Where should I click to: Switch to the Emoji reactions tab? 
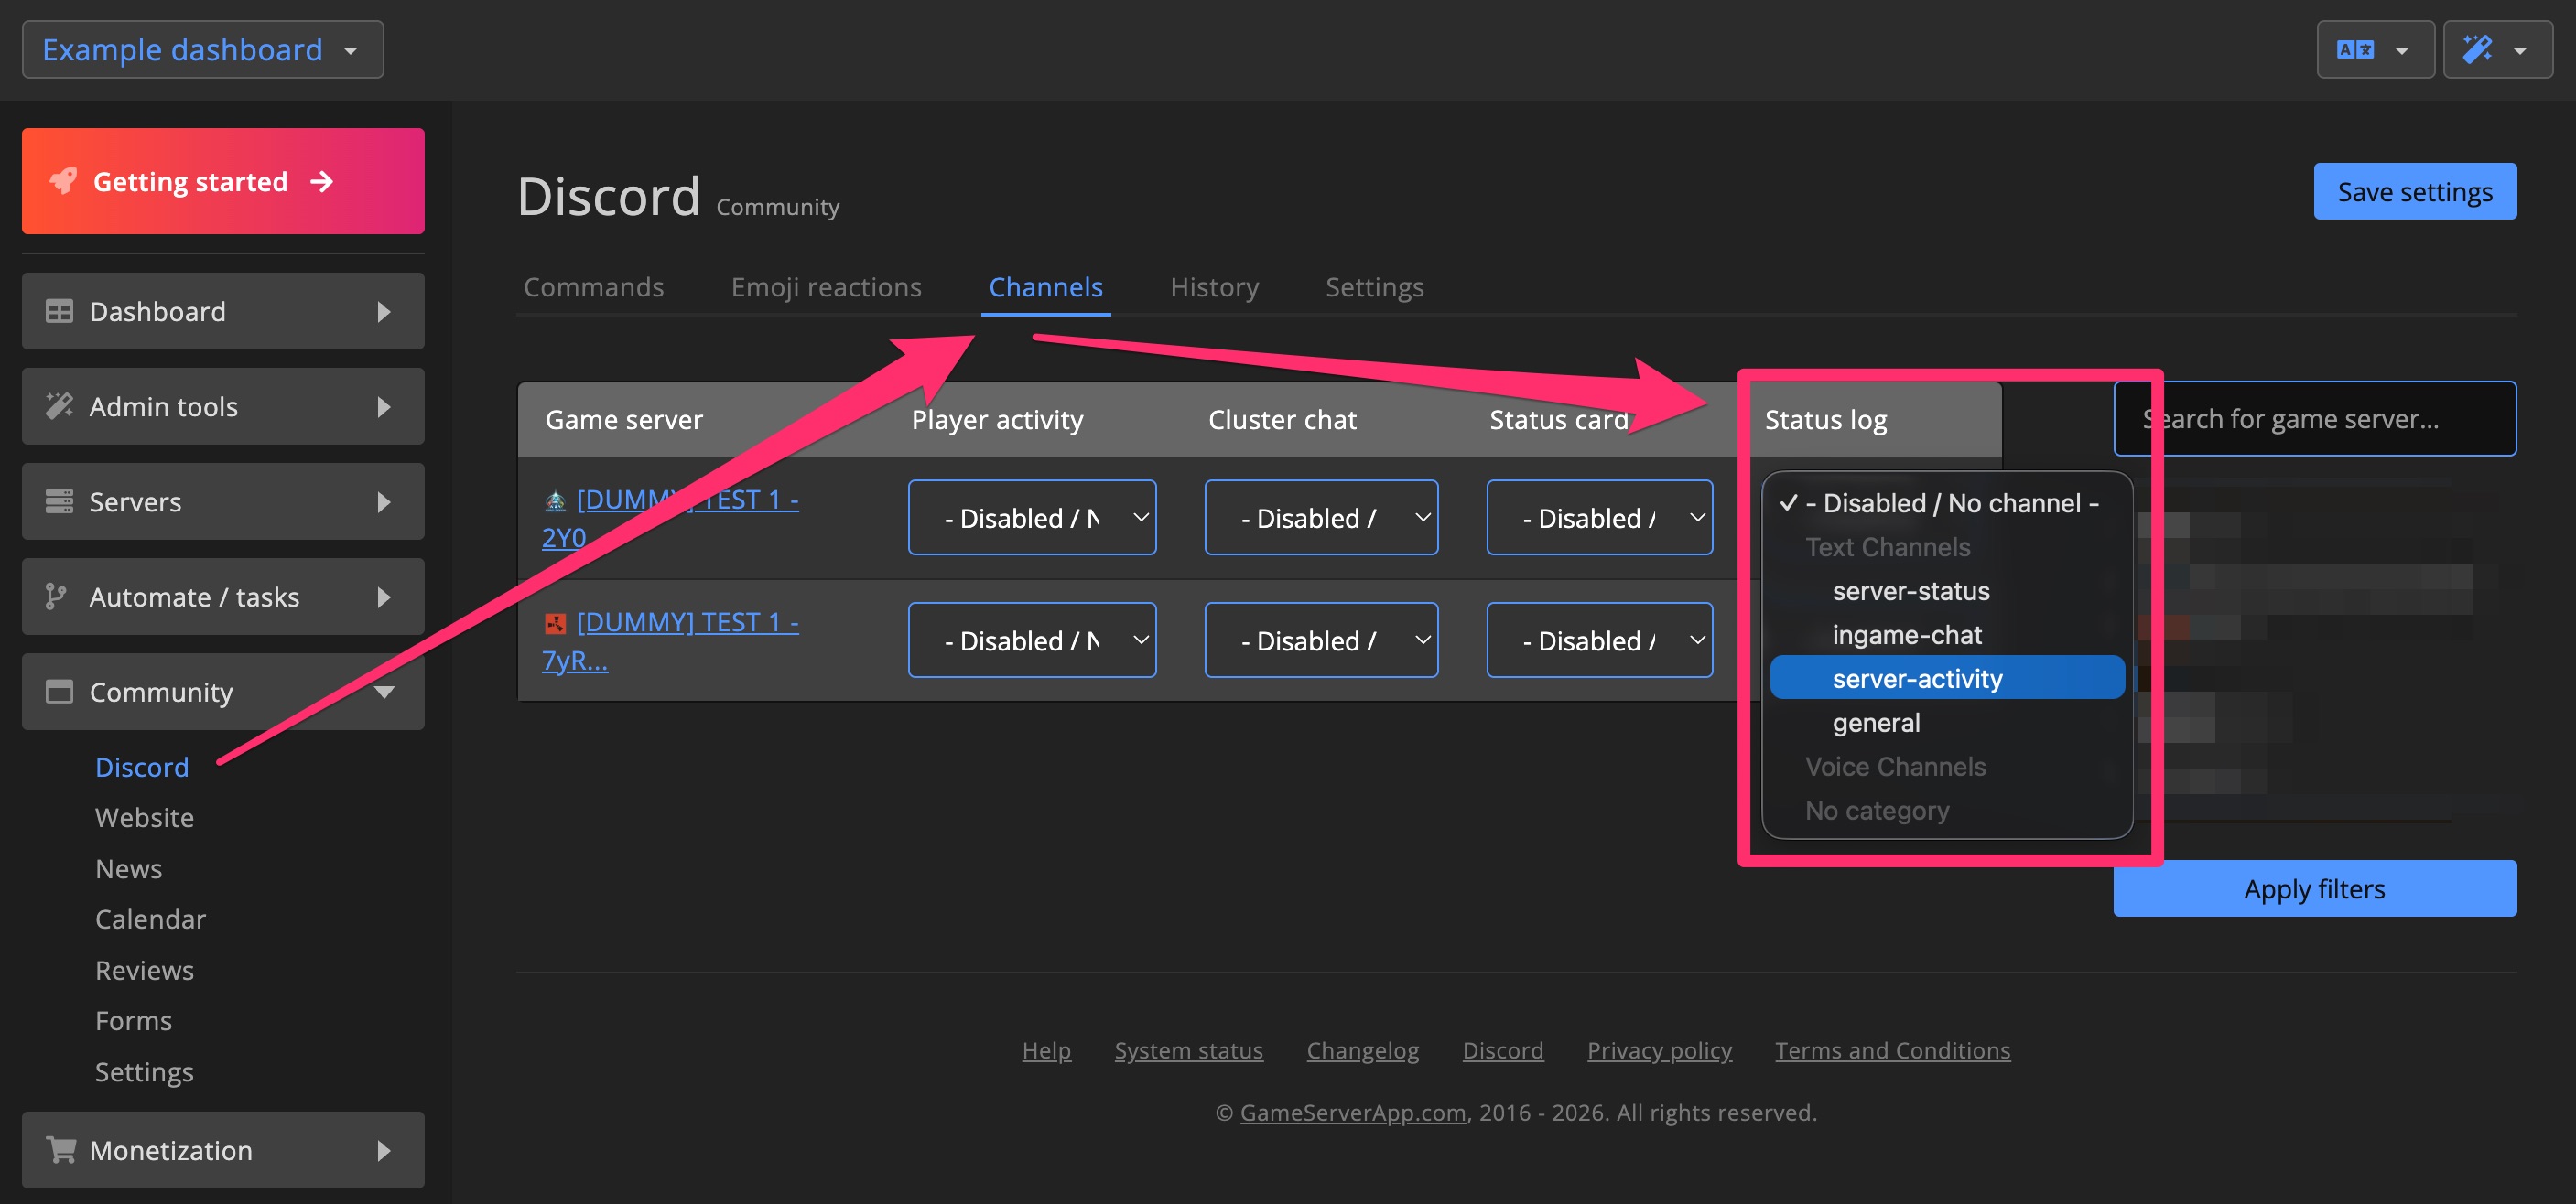825,286
